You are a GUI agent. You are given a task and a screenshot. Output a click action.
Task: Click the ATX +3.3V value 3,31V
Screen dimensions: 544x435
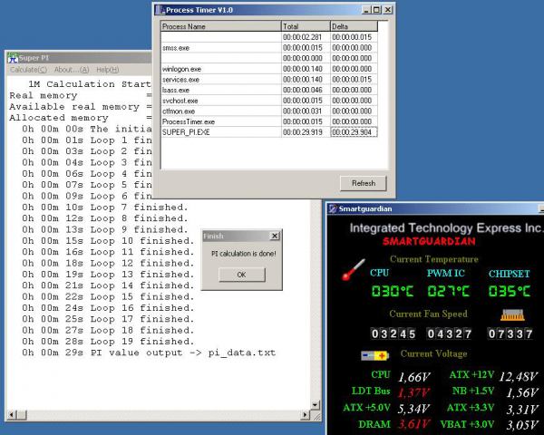point(522,410)
